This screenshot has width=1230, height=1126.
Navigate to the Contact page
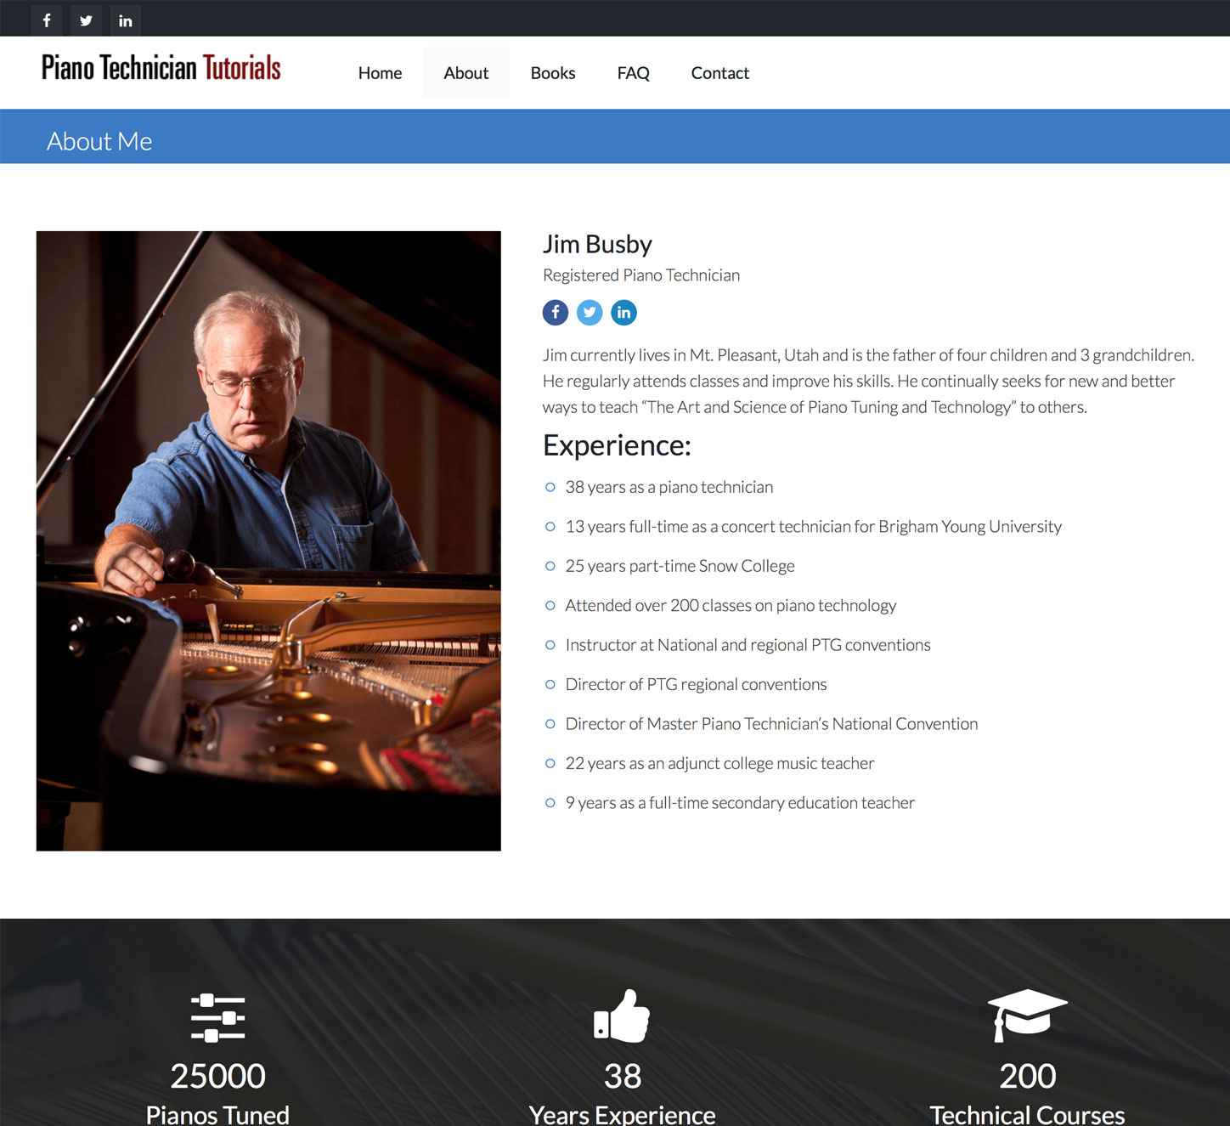coord(720,73)
